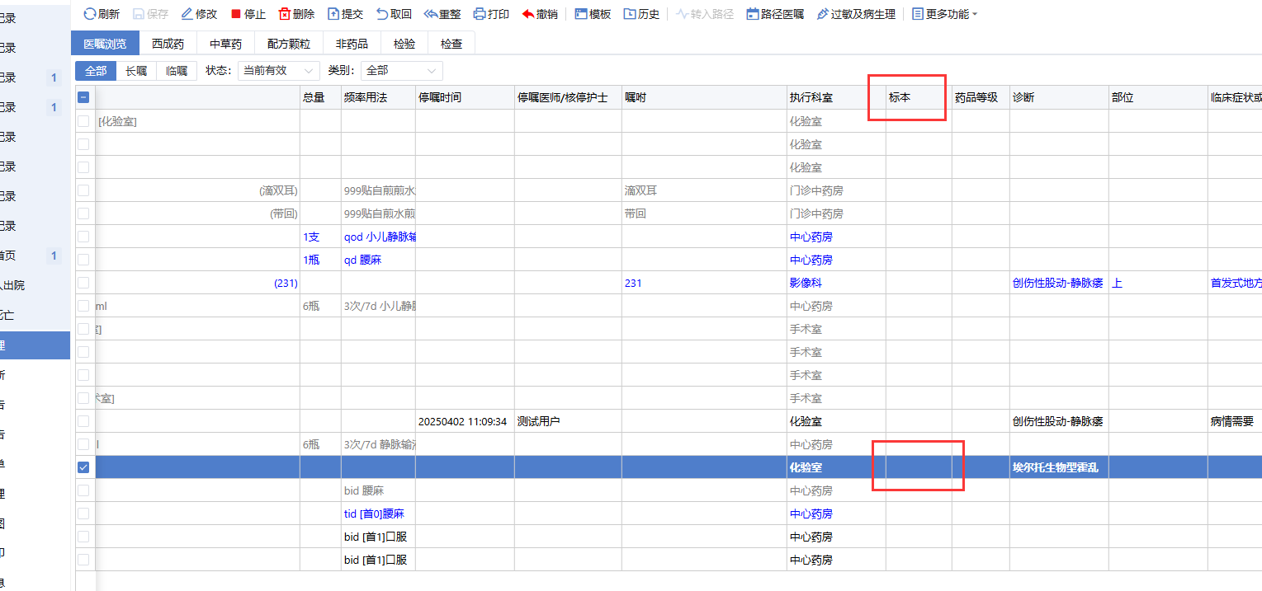Image resolution: width=1262 pixels, height=591 pixels.
Task: Click the 打印 printer icon
Action: click(480, 14)
